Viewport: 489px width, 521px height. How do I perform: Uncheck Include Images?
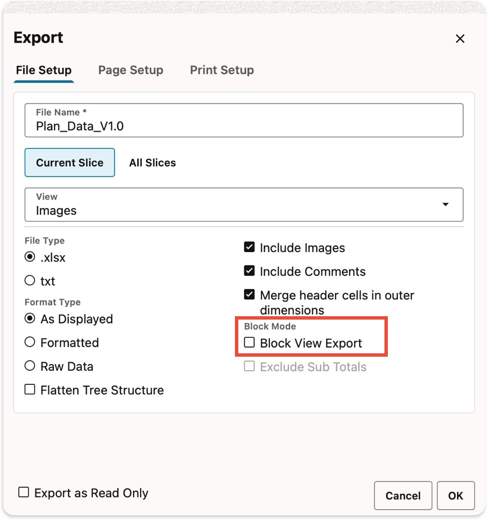tap(249, 246)
